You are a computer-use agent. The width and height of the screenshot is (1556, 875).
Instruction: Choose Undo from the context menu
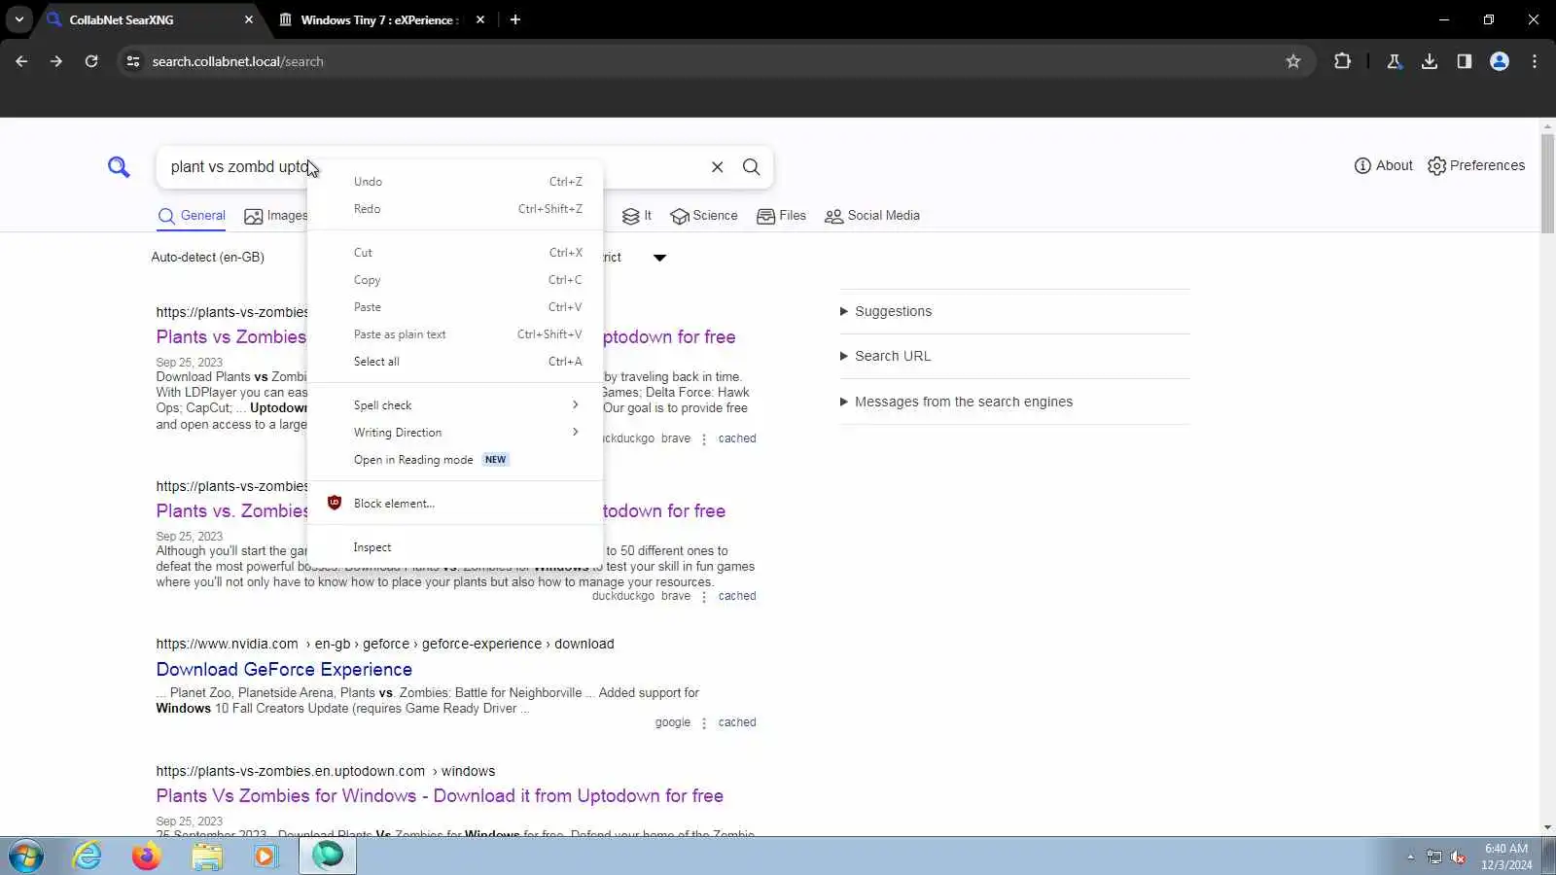455,182
